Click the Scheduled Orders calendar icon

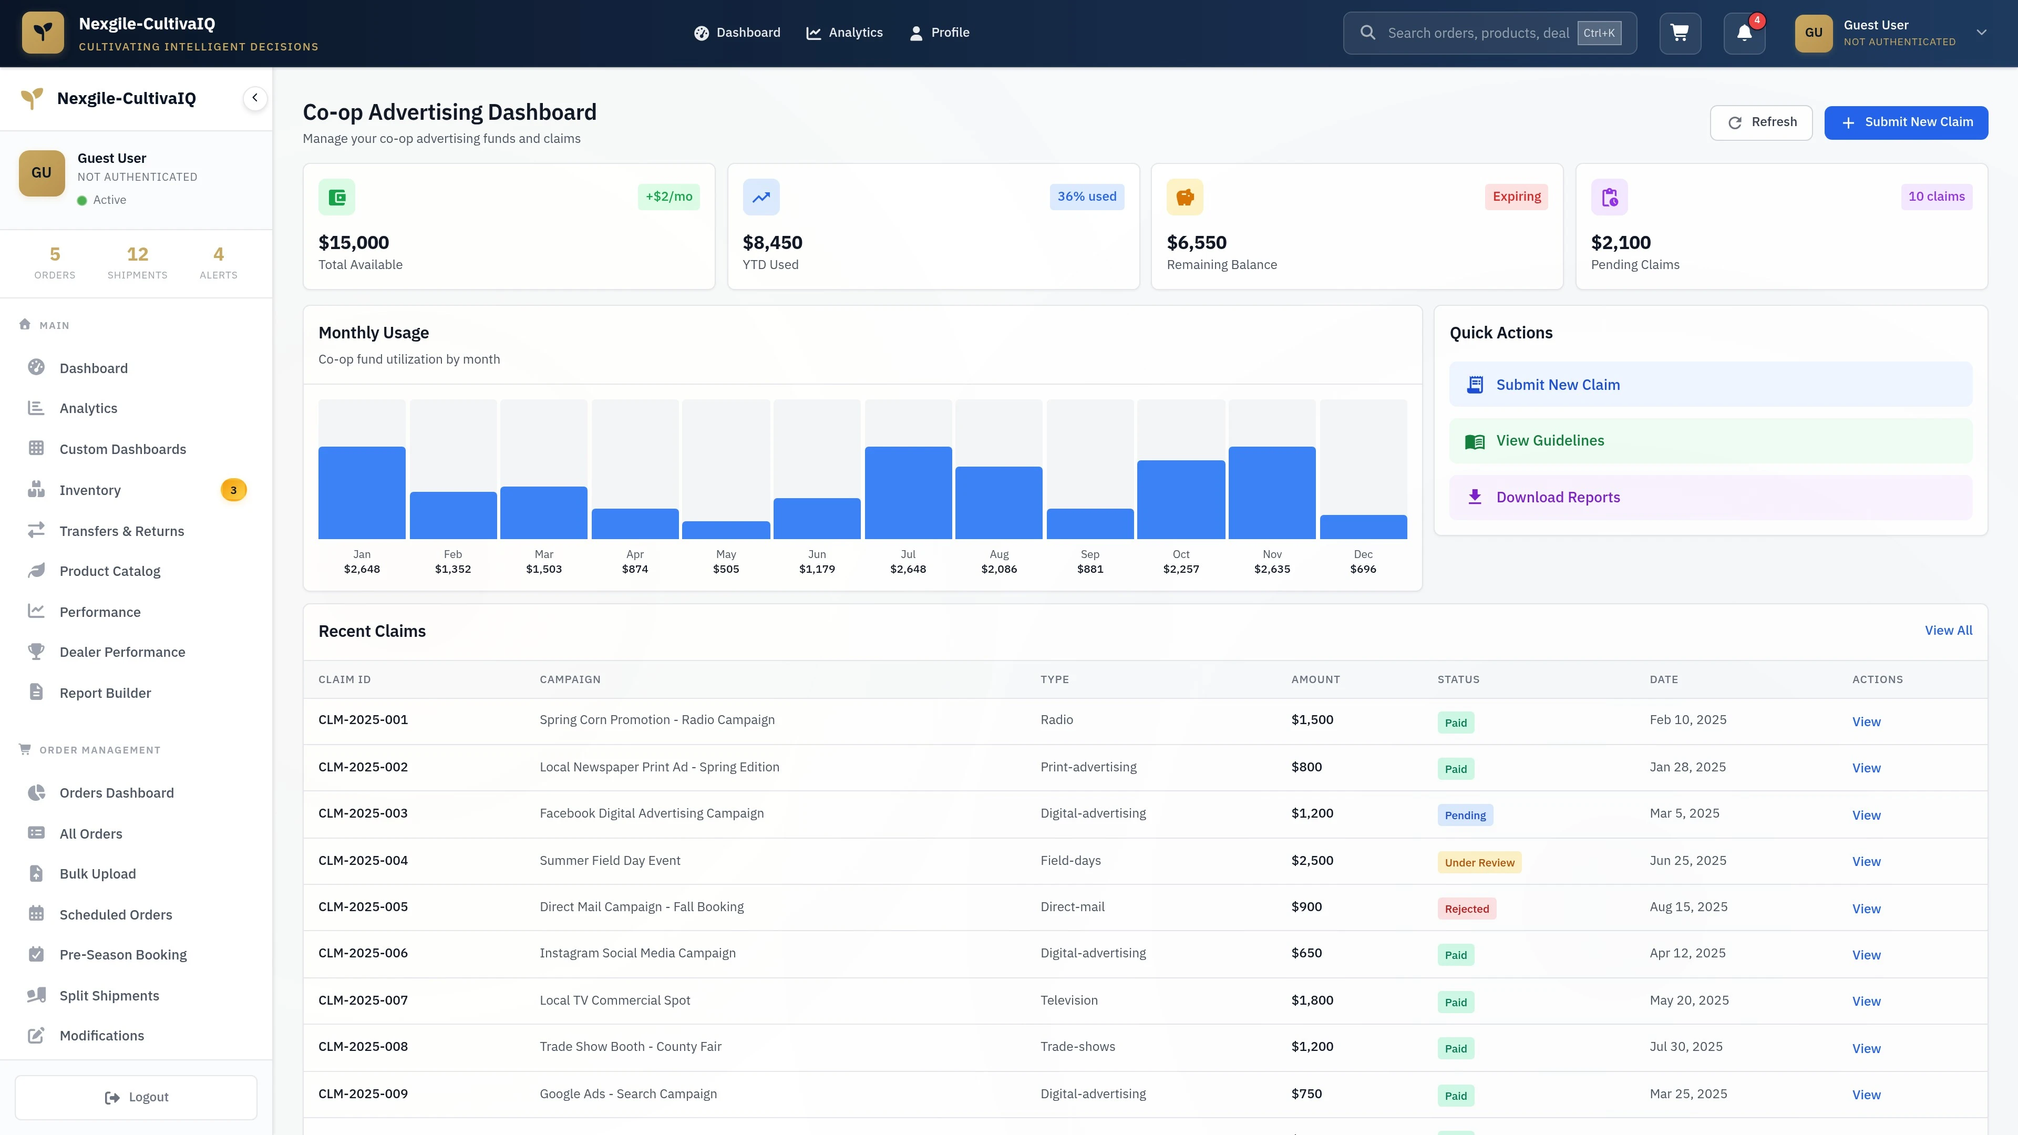pyautogui.click(x=37, y=914)
